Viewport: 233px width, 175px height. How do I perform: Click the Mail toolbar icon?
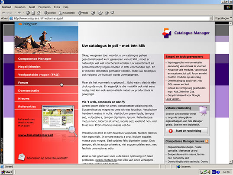click(100, 13)
